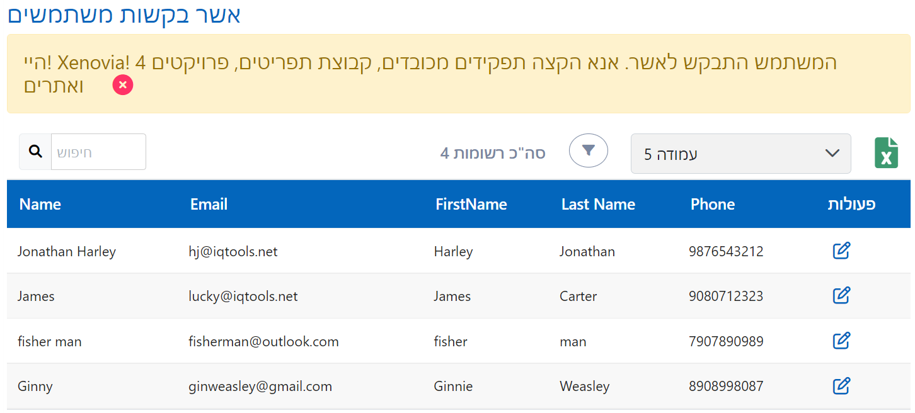Sort by the Email column header
The height and width of the screenshot is (413, 915).
(x=209, y=205)
